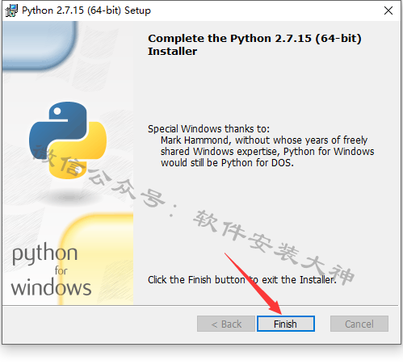Click the blue half of Python logo
The image size is (403, 364).
[58, 127]
